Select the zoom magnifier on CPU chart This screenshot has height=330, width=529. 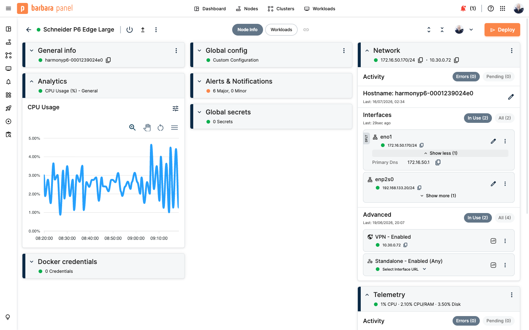133,128
